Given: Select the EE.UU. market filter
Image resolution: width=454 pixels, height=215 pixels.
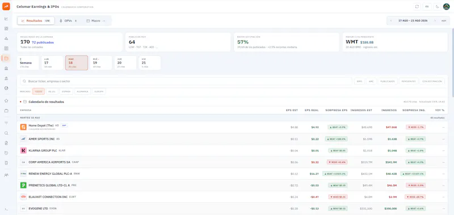Looking at the screenshot, I should click(52, 91).
